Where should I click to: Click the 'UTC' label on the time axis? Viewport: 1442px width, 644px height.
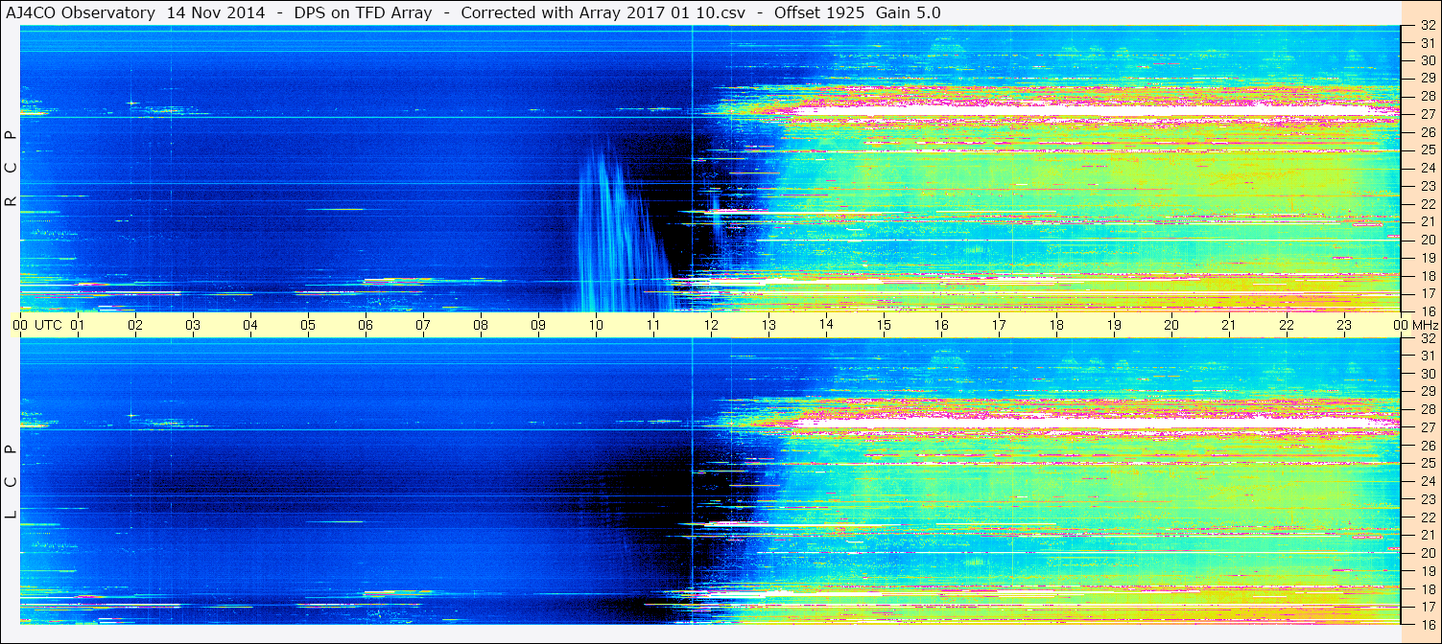[x=48, y=325]
